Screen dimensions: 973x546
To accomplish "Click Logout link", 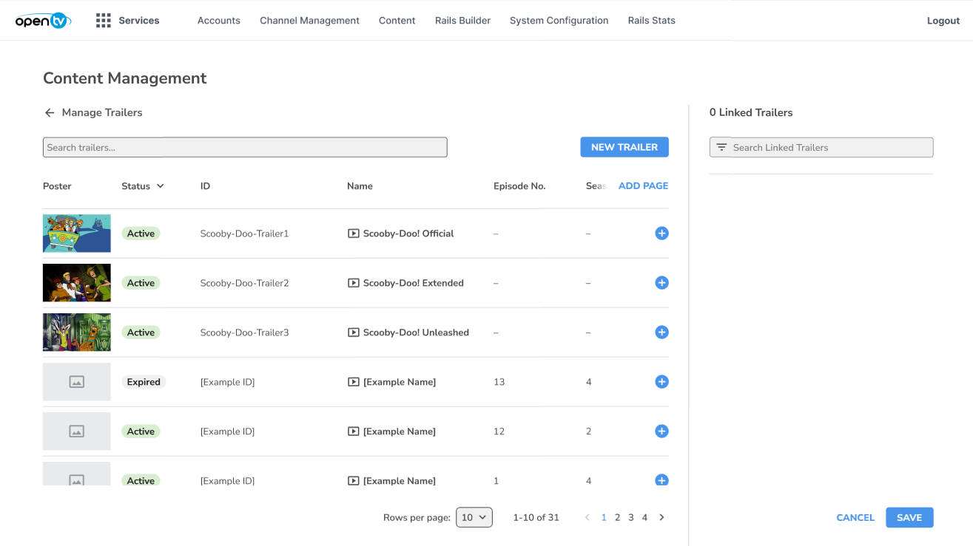I will pos(943,21).
